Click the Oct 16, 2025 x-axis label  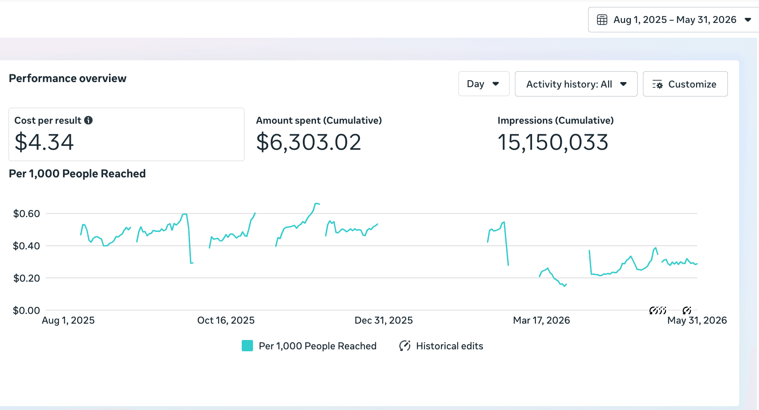click(x=226, y=320)
